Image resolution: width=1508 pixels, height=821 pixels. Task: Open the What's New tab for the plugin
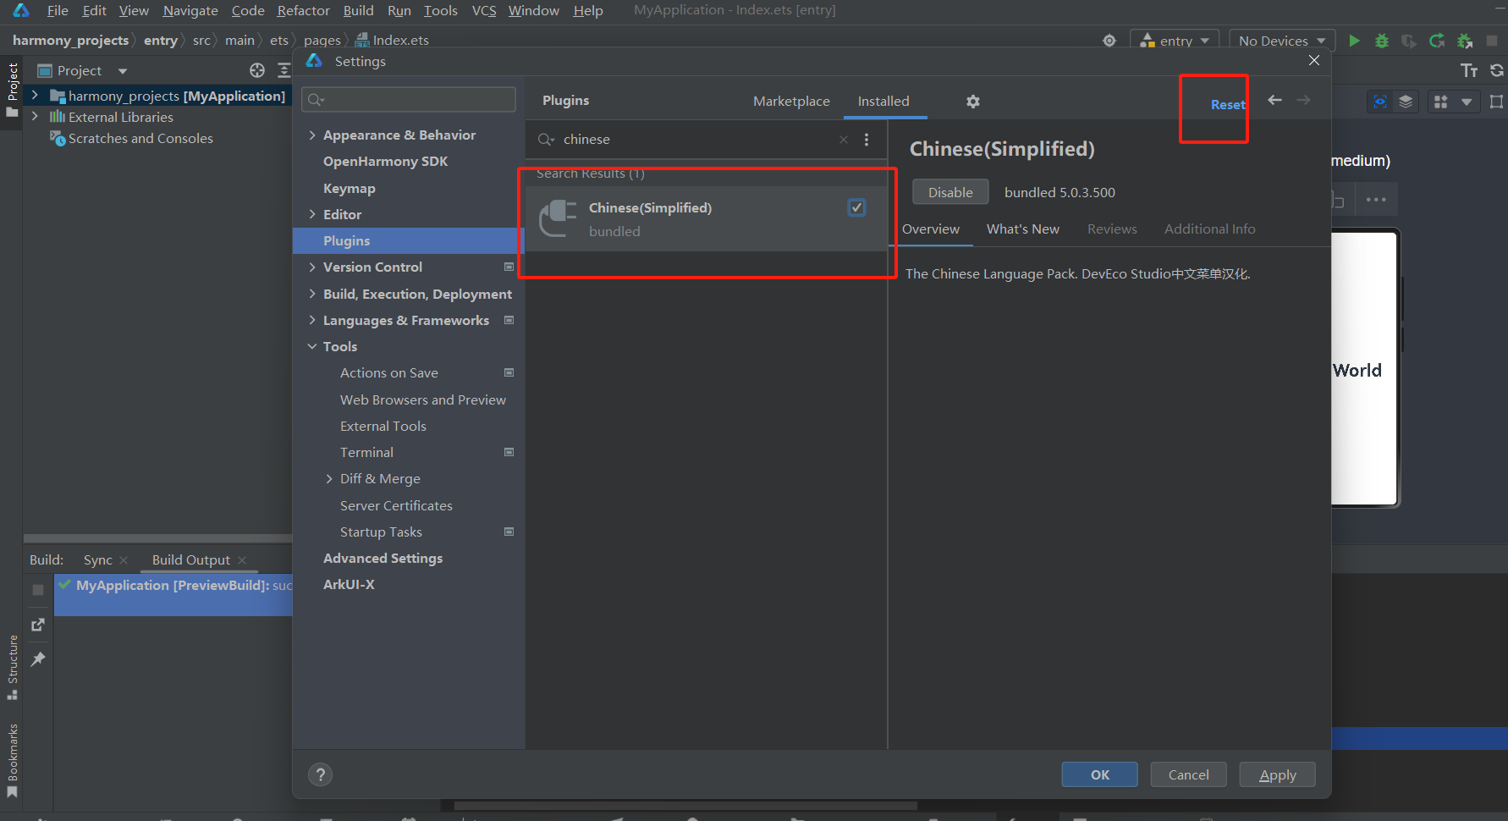(1022, 229)
